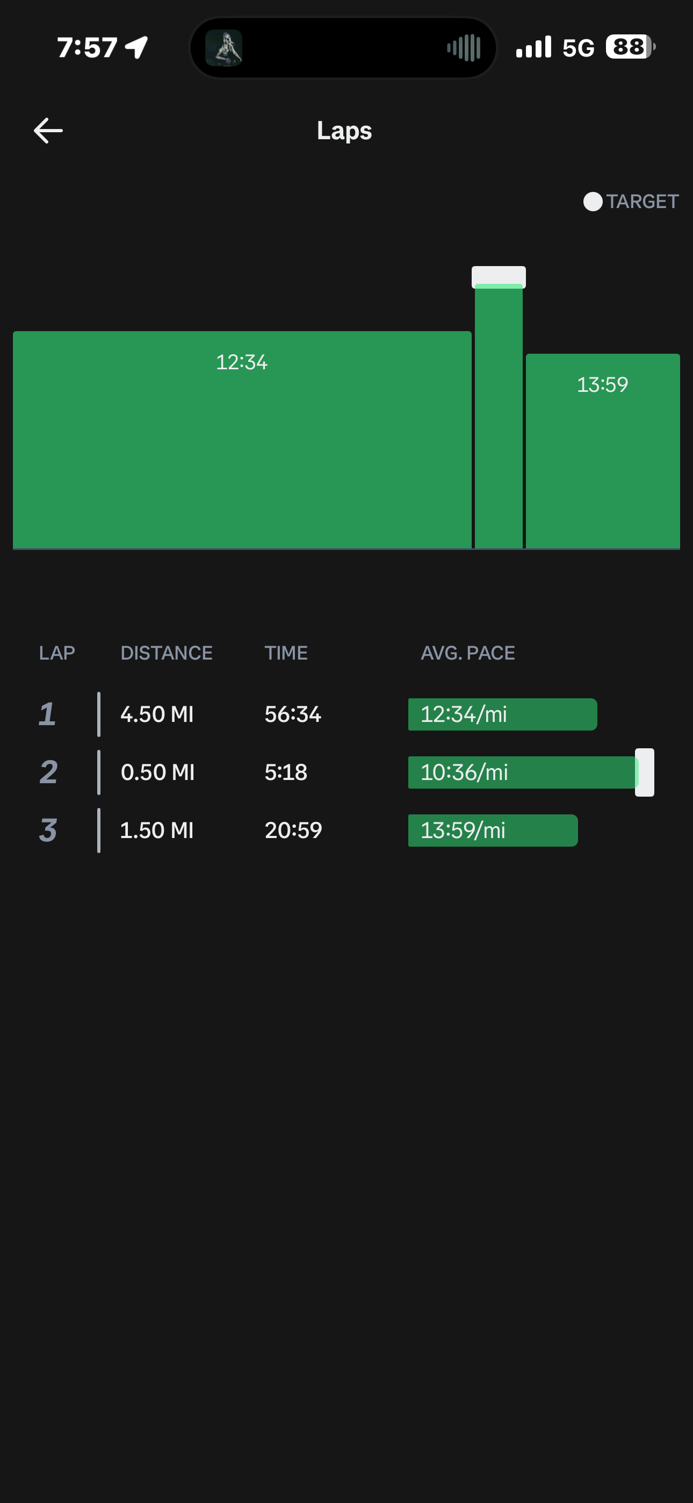
Task: Tap the now-playing album thumbnail
Action: tap(224, 48)
